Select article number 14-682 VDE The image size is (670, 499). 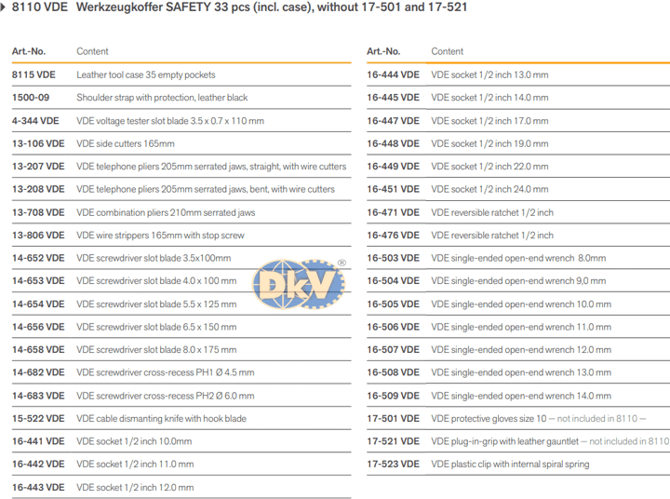click(x=38, y=372)
